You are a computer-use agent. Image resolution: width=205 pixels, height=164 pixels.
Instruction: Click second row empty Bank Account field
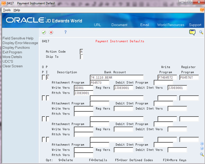(117, 98)
